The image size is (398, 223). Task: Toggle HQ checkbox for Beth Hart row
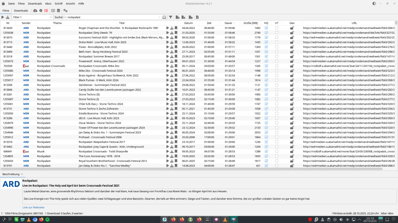(x=266, y=52)
